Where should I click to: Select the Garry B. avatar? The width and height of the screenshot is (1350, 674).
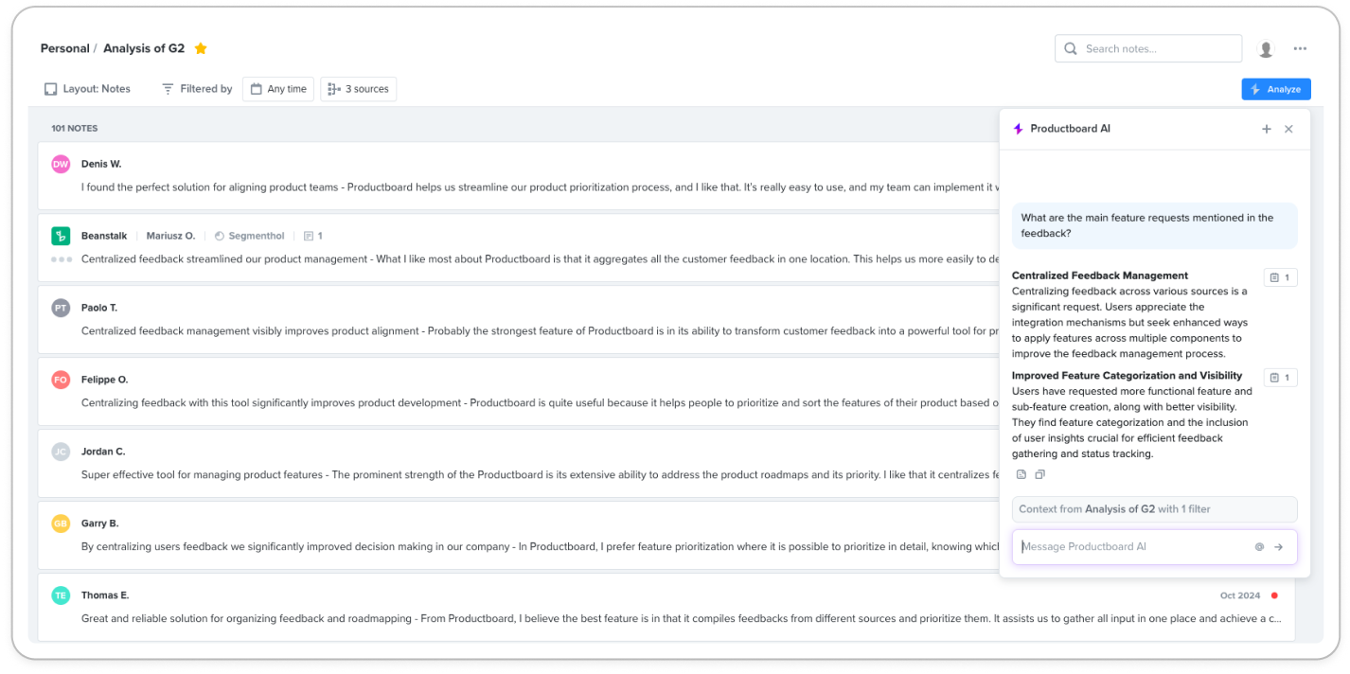point(61,523)
